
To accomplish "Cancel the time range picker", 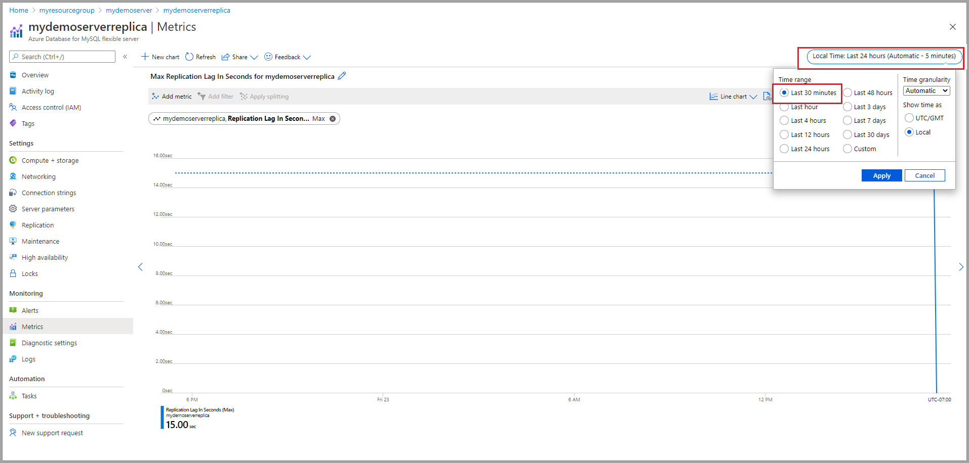I will coord(925,175).
